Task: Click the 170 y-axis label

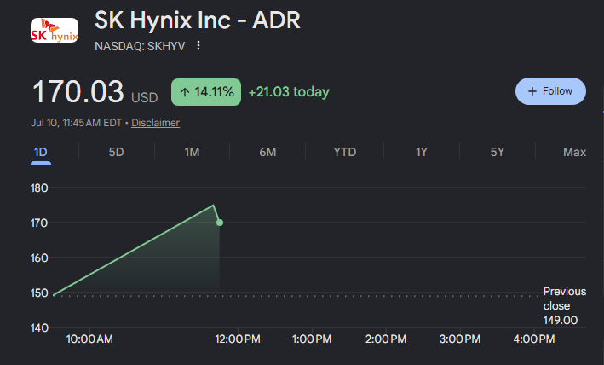Action: click(39, 223)
